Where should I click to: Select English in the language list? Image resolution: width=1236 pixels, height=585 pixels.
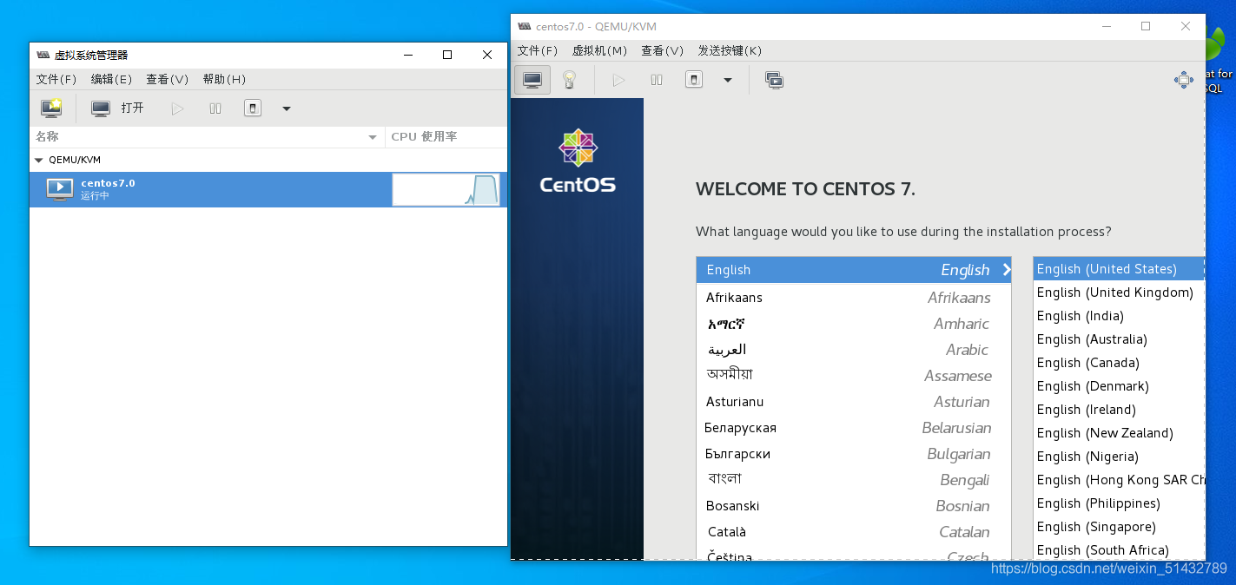[x=854, y=270]
